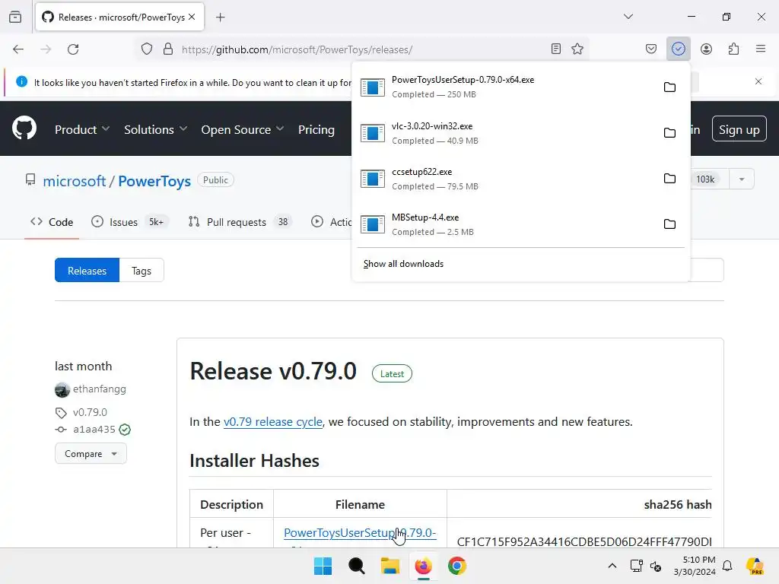Go back with the browser back arrow
This screenshot has height=584, width=779.
18,49
